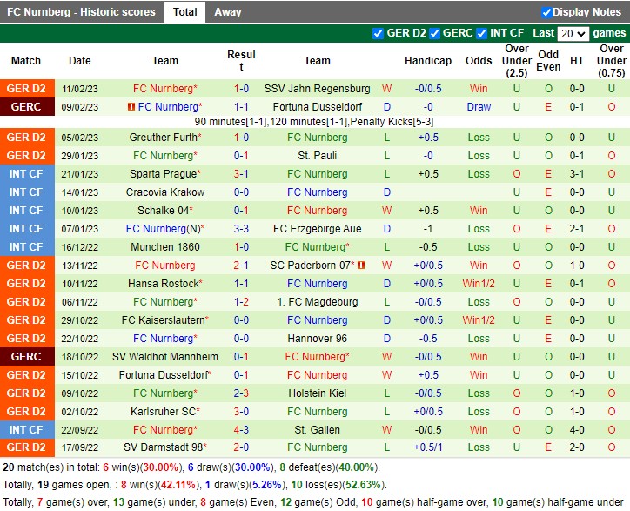630x511 pixels.
Task: Select the penalty kicks note under 09/02/23
Action: click(x=314, y=122)
